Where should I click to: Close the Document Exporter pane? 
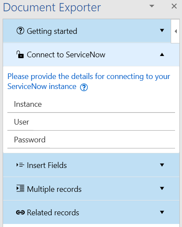click(174, 6)
